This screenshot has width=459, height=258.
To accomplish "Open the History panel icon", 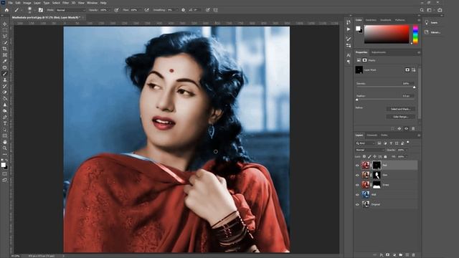I will [x=349, y=22].
